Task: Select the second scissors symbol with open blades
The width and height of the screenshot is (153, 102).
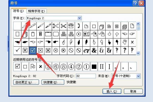Action: pyautogui.click(x=63, y=26)
